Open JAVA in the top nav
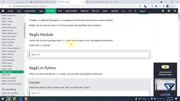Viewport: 180px width, 101px height. point(105,11)
